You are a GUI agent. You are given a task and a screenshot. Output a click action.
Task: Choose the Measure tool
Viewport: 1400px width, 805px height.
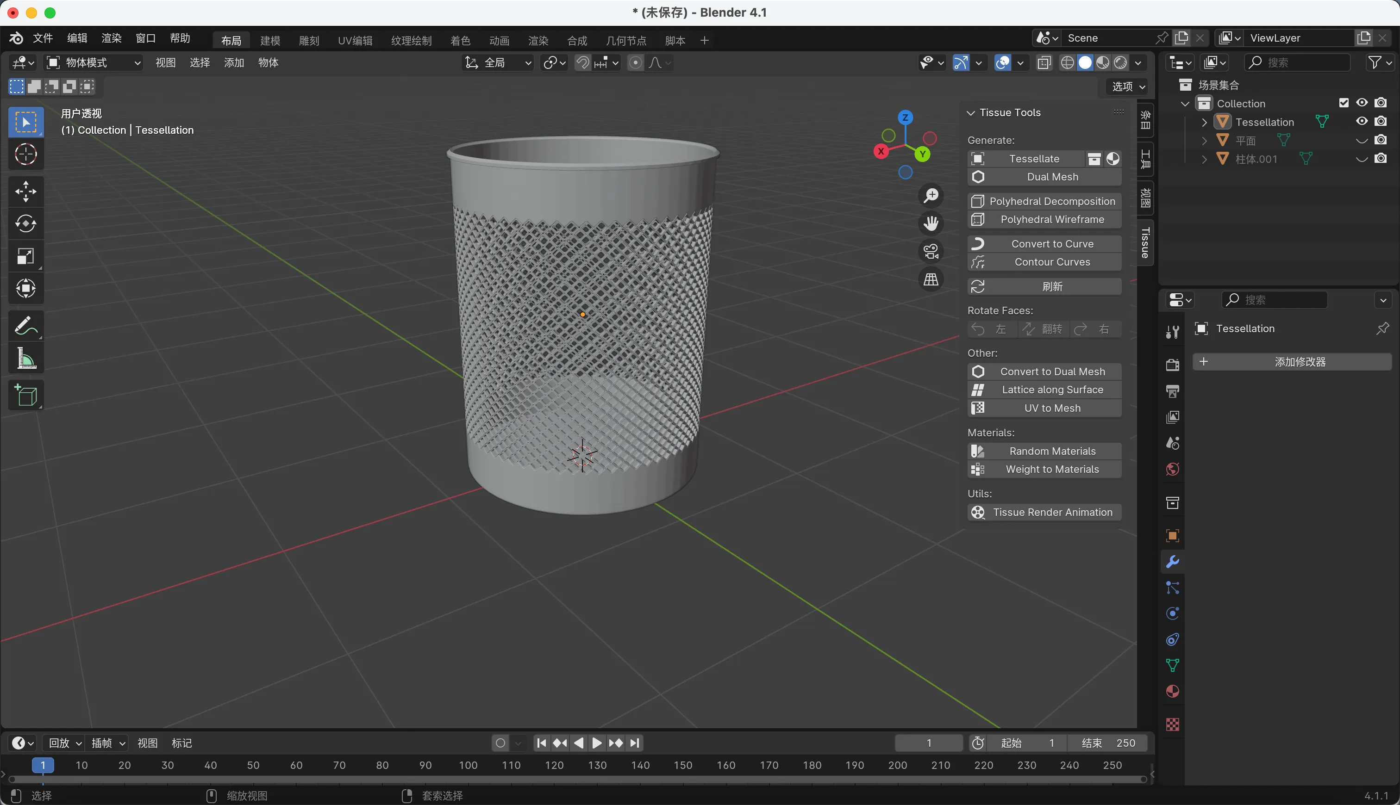pos(25,358)
